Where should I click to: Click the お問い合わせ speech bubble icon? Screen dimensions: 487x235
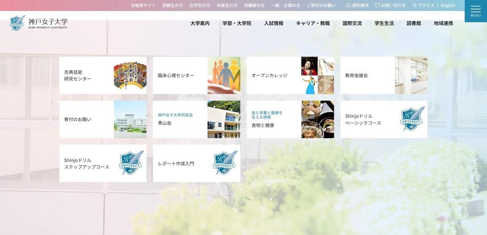377,5
